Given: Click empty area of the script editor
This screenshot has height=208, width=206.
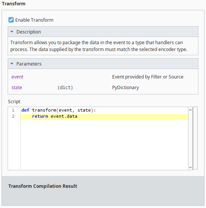Looking at the screenshot, I should pyautogui.click(x=104, y=145).
